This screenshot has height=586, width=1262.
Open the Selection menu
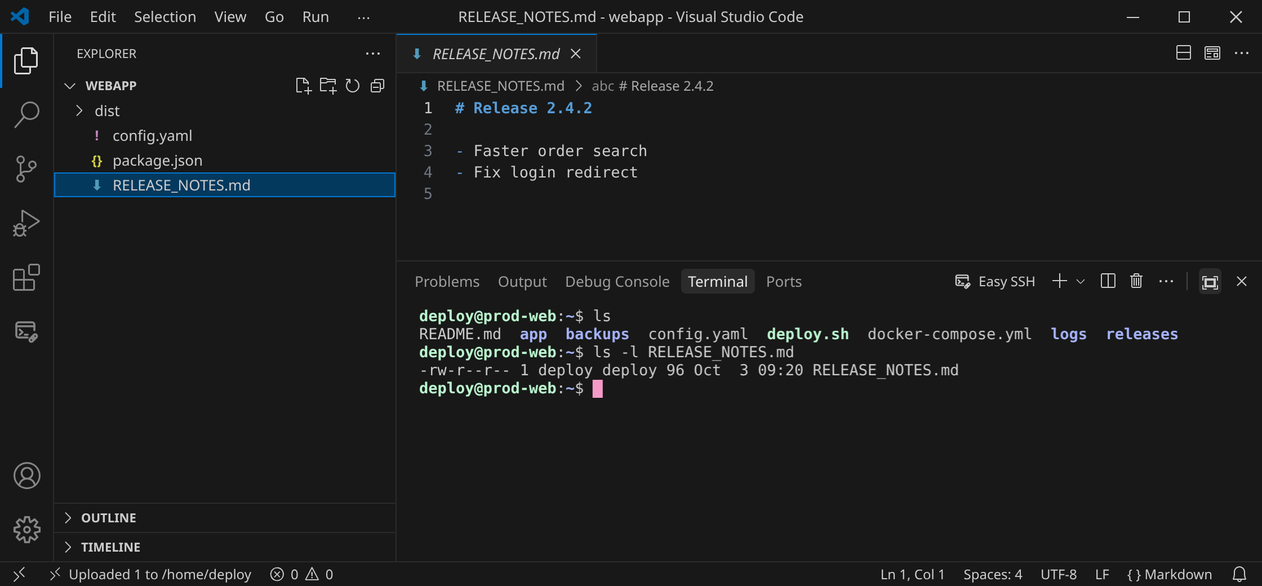(x=165, y=17)
